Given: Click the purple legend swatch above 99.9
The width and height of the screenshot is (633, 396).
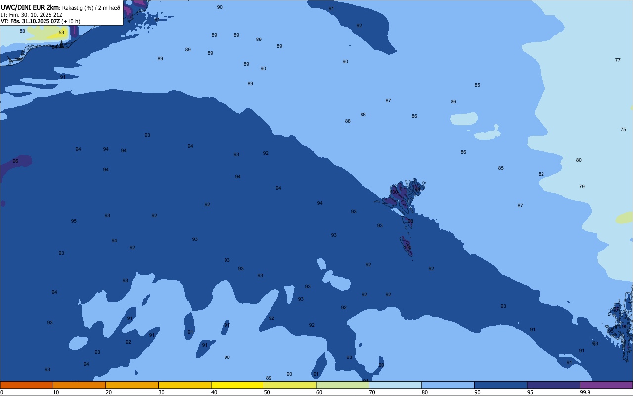Looking at the screenshot, I should coord(606,385).
